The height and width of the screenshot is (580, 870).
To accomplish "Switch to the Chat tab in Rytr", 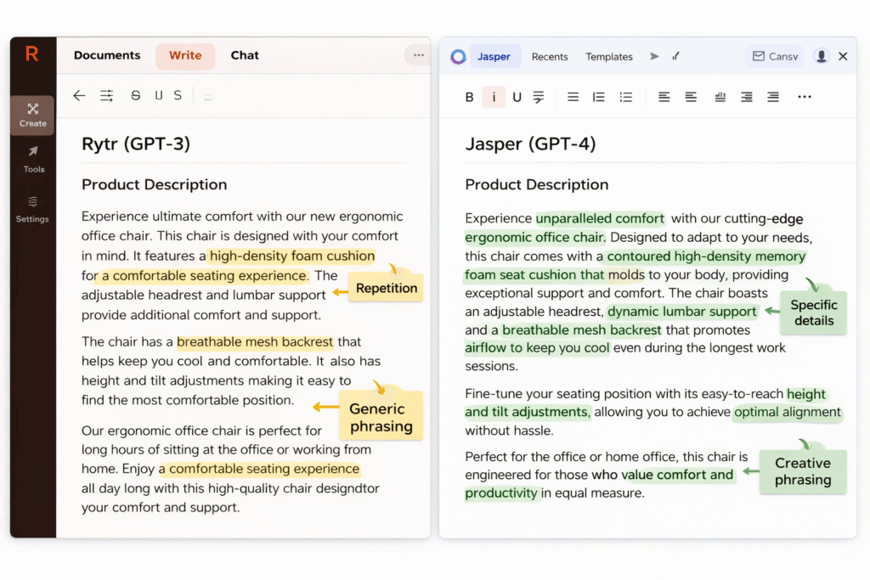I will tap(245, 54).
